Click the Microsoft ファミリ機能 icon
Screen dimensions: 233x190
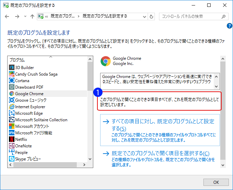point(12,133)
